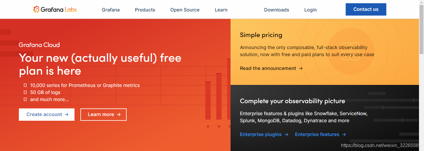Image resolution: width=424 pixels, height=151 pixels.
Task: Open the Grafana menu item
Action: [x=111, y=10]
